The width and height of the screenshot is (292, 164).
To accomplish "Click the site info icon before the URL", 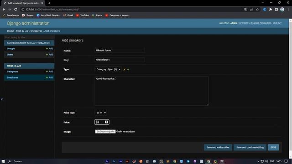I will coord(23,10).
